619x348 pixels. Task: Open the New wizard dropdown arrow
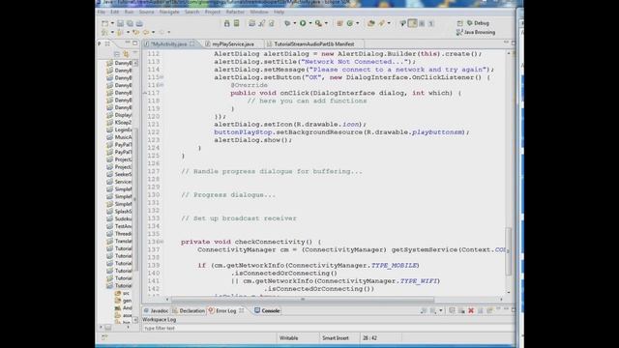[x=112, y=23]
